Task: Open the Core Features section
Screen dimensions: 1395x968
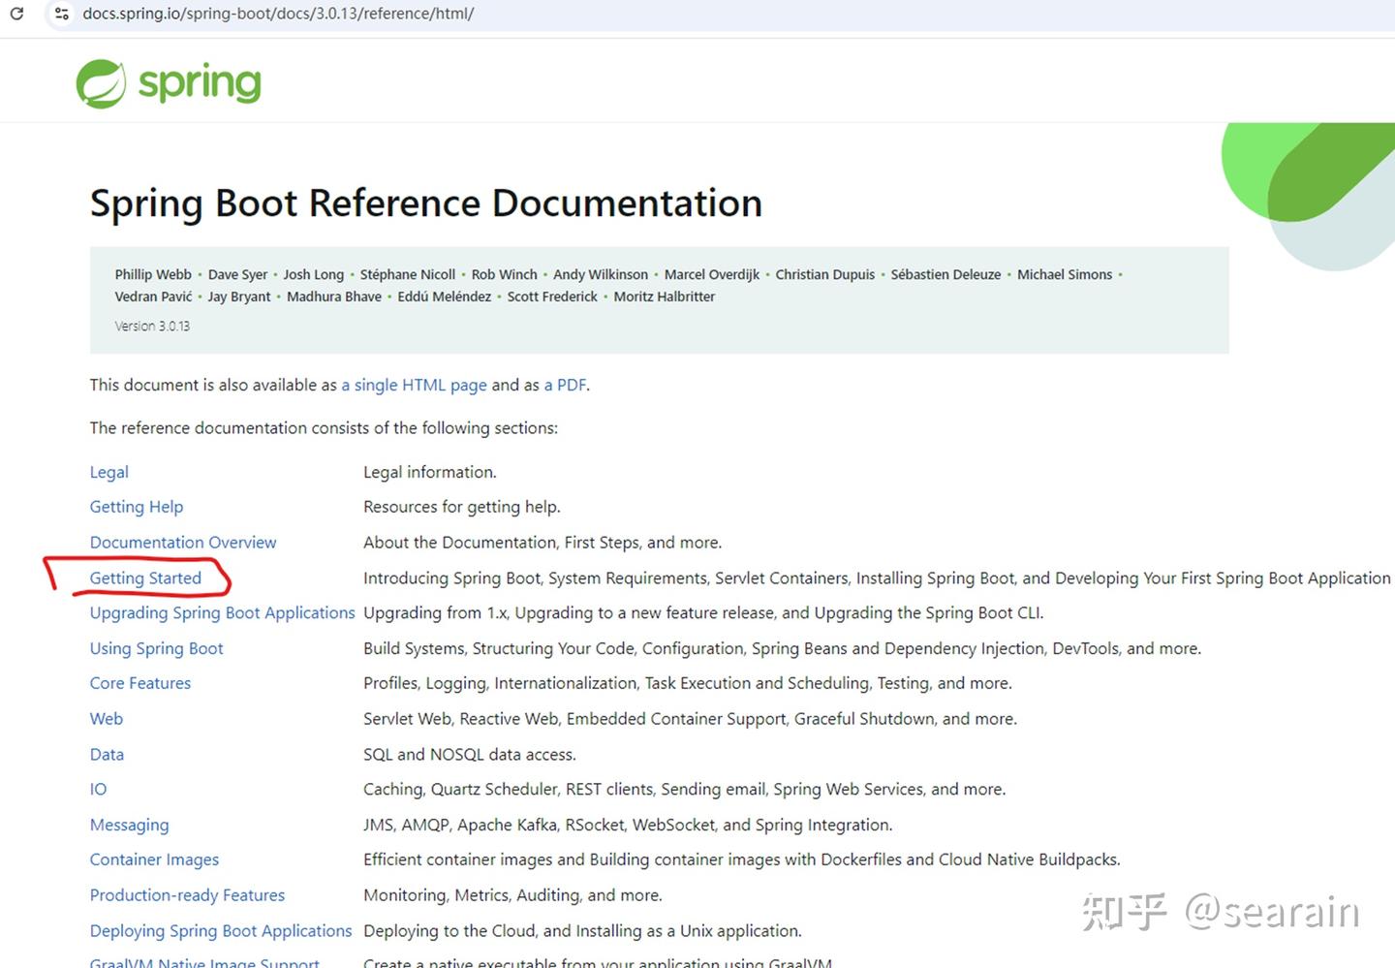Action: click(139, 683)
